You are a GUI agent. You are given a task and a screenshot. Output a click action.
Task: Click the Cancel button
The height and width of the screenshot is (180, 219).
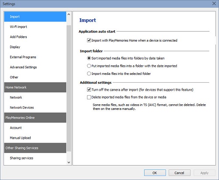[x=180, y=173]
